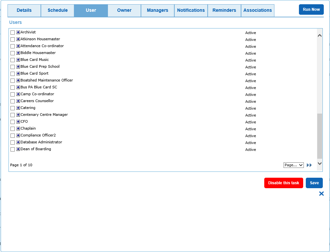Image resolution: width=330 pixels, height=252 pixels.
Task: Click the next-page double arrow
Action: tap(309, 165)
